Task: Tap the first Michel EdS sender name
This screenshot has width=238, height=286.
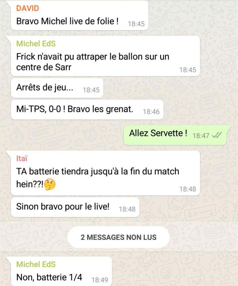Action: [36, 44]
